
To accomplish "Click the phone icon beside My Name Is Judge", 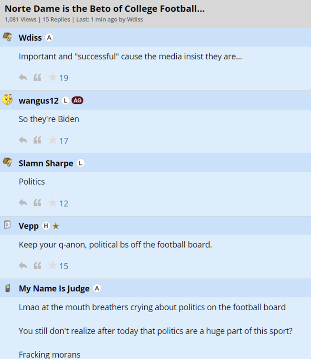I will 7,288.
